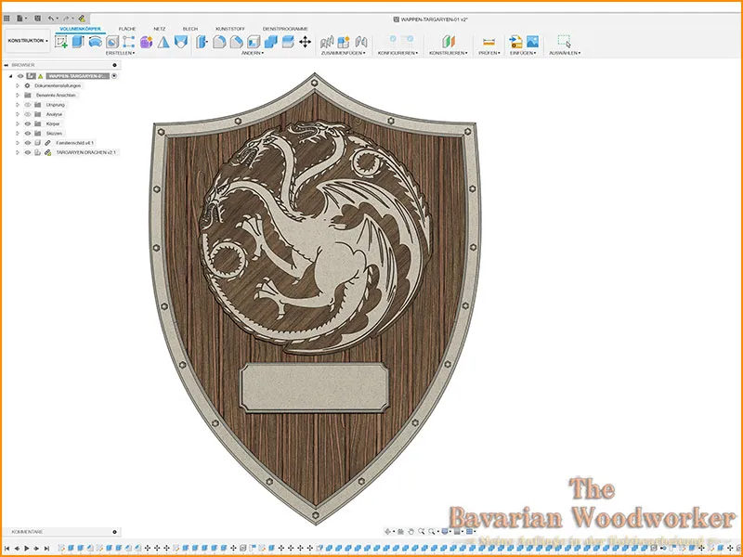This screenshot has height=557, width=743.
Task: Open the KONSTRUIEREN dropdown menu
Action: [x=449, y=53]
